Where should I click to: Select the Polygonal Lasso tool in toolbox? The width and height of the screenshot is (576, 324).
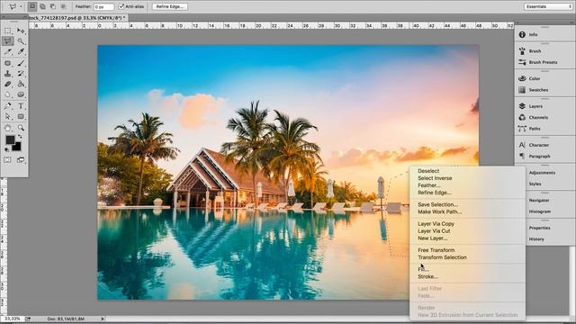tap(8, 40)
